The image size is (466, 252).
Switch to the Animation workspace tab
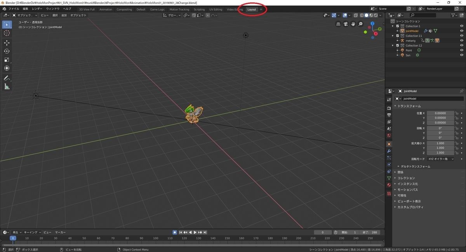106,9
